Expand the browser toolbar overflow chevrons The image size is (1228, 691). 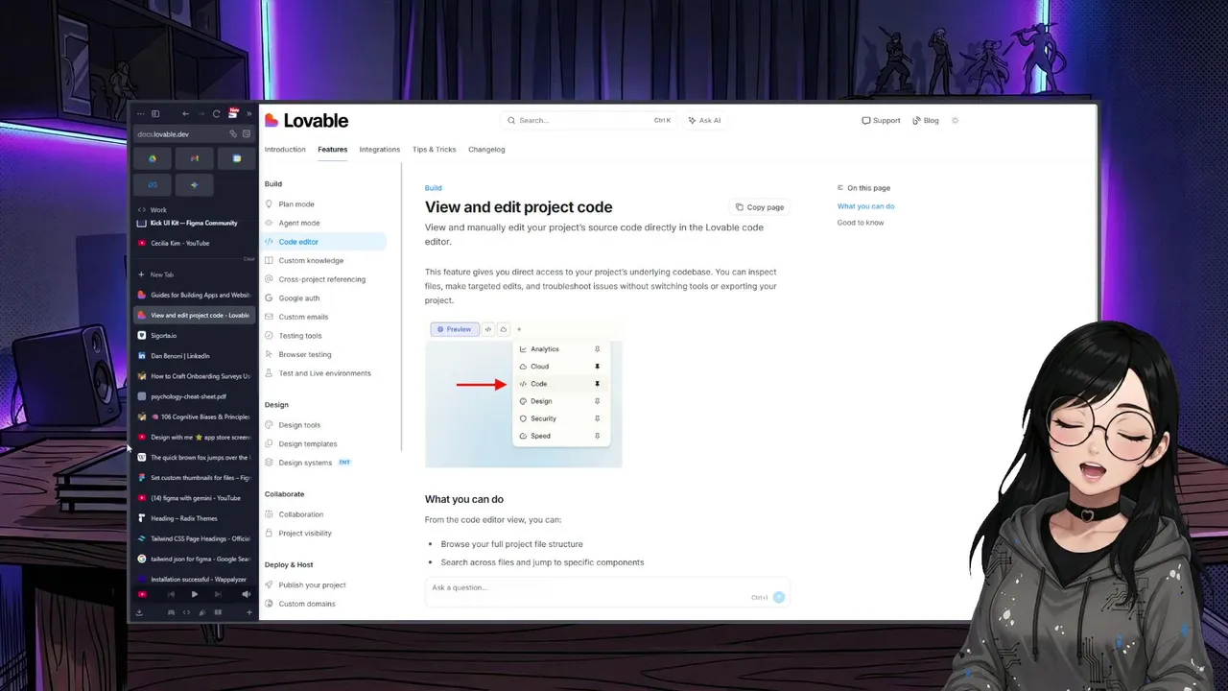click(x=249, y=113)
